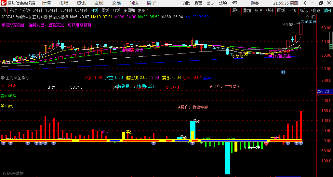The height and width of the screenshot is (177, 333).
Task: Open the 功能 menu
Action: tap(186, 3)
